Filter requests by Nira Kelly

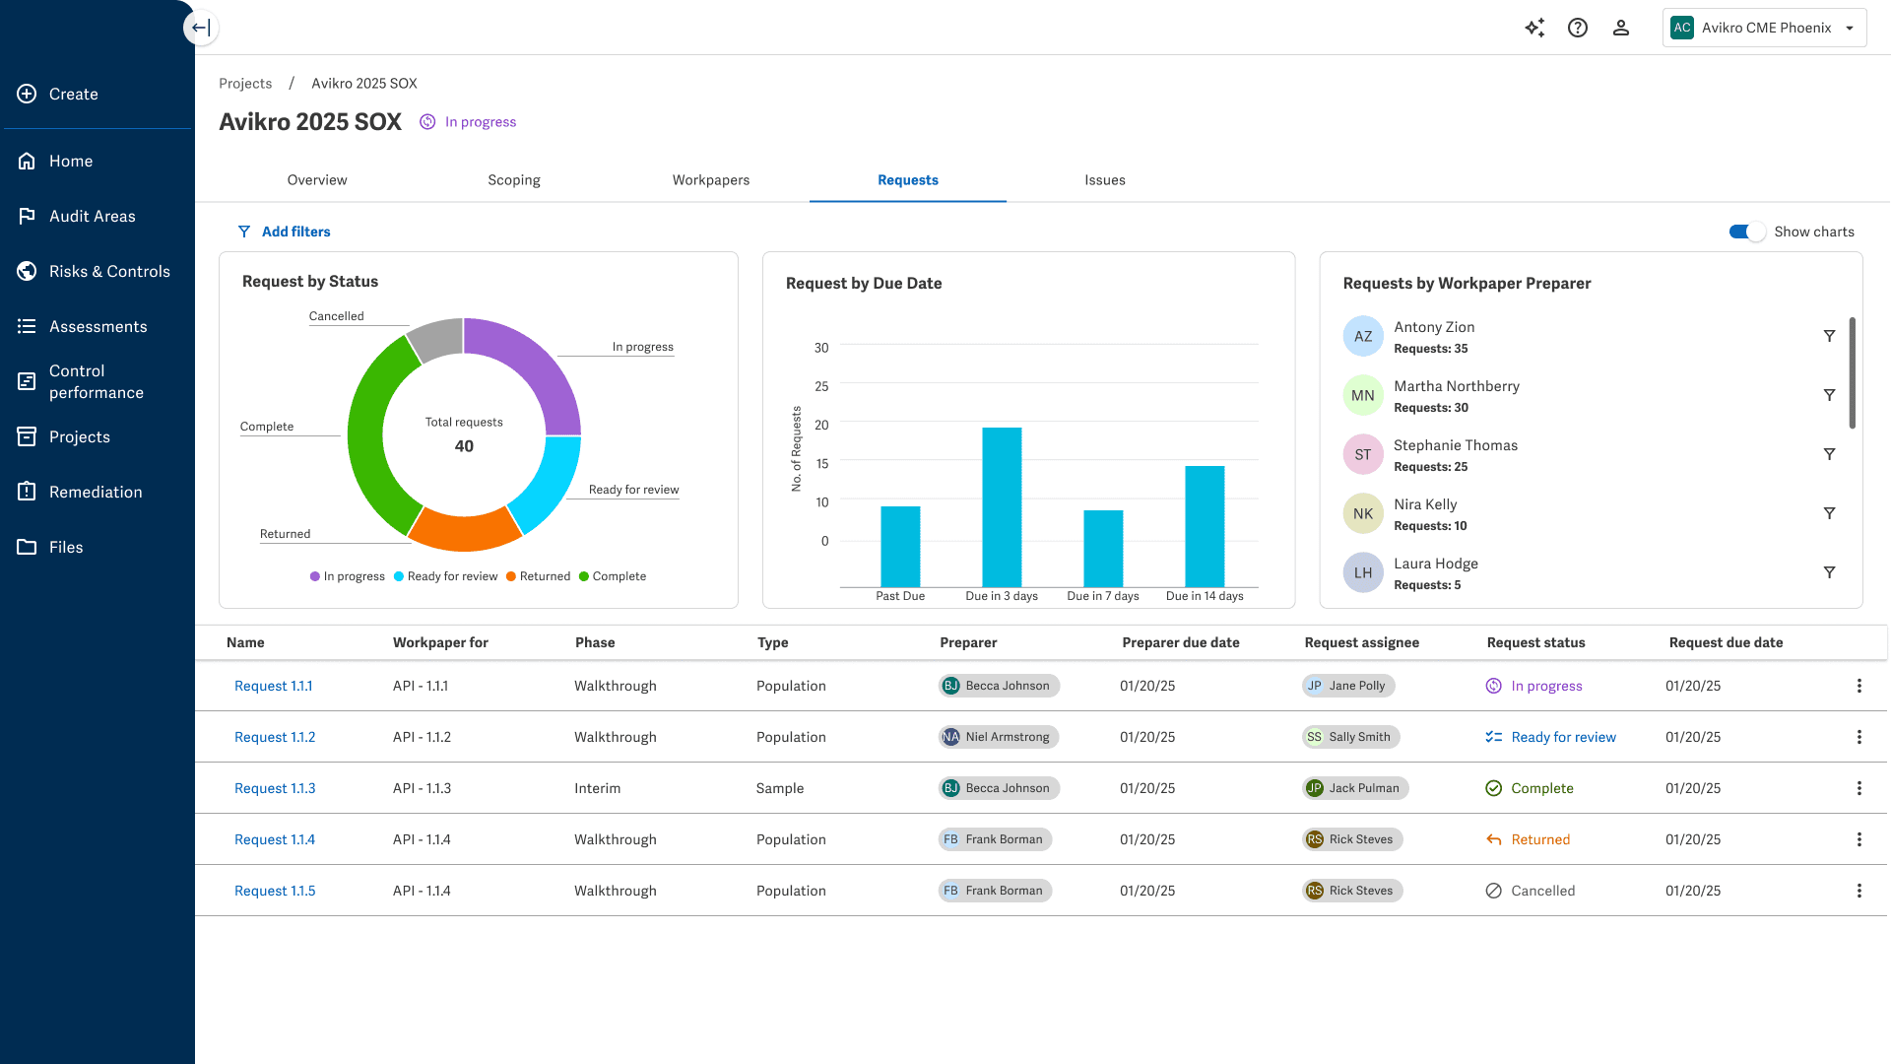[x=1829, y=513]
